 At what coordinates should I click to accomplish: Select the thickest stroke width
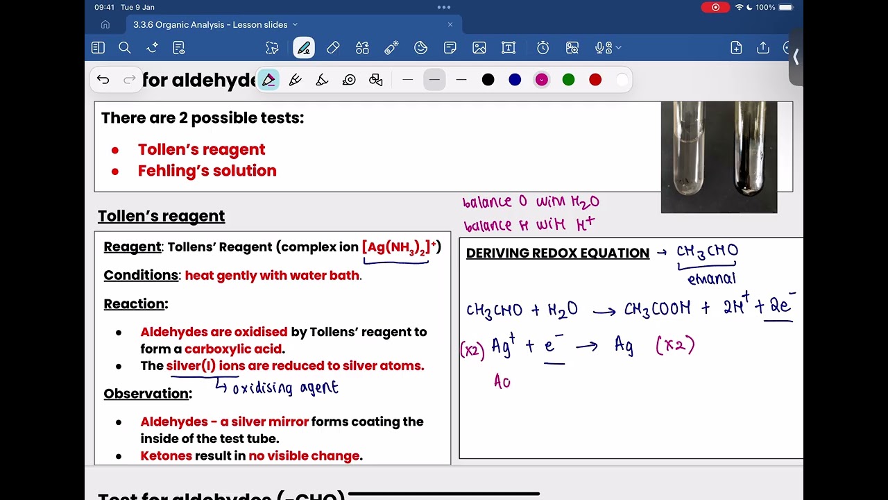pos(461,80)
